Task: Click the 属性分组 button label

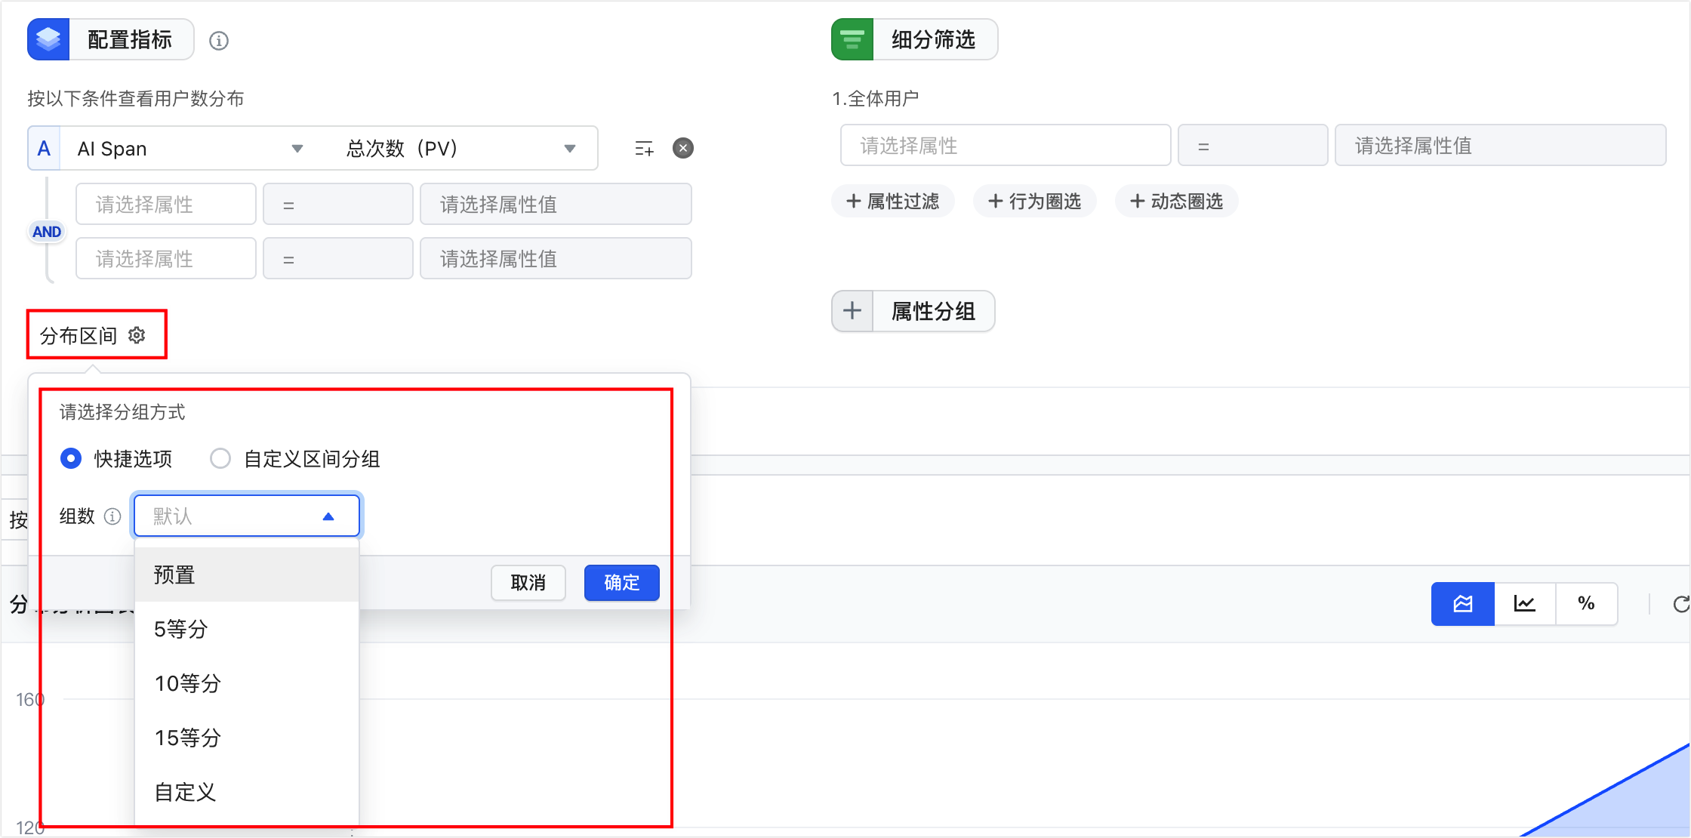Action: coord(934,311)
